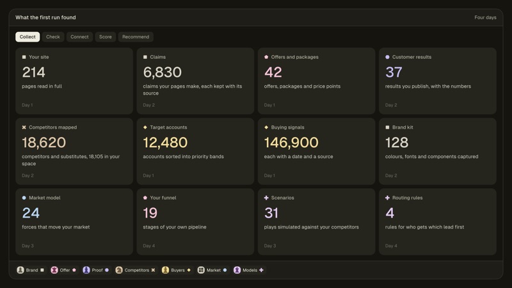Click the pentagon icon beside Your funnel
This screenshot has width=512, height=288.
pos(145,198)
